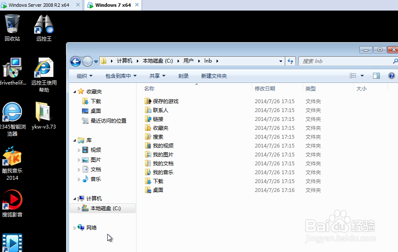Open the ykw-v3.73 folder on desktop
Image resolution: width=398 pixels, height=252 pixels.
44,115
